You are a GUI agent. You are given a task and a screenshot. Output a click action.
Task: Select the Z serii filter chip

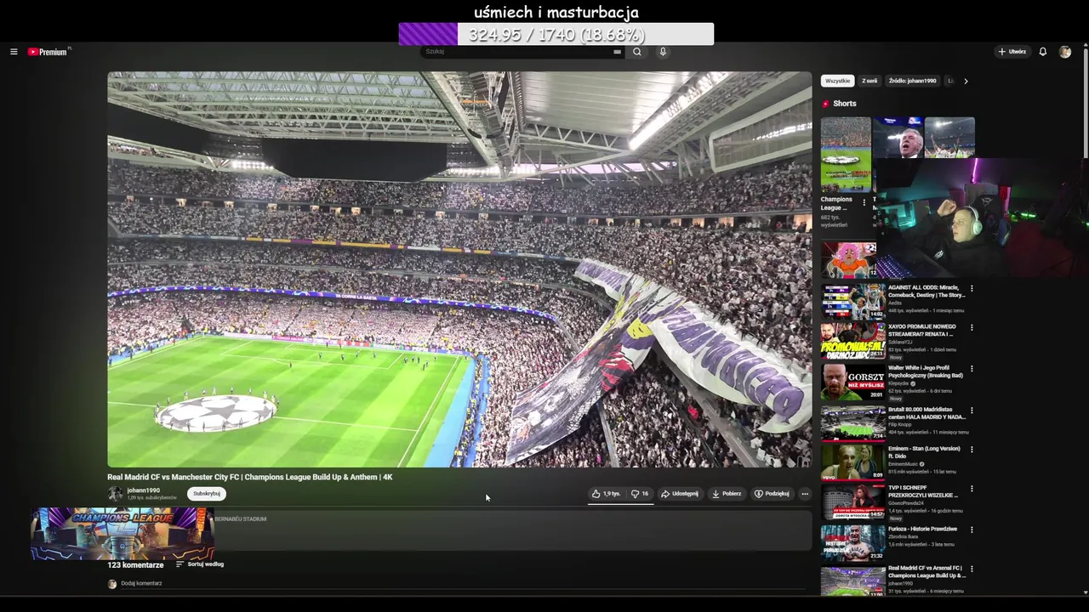click(x=869, y=81)
